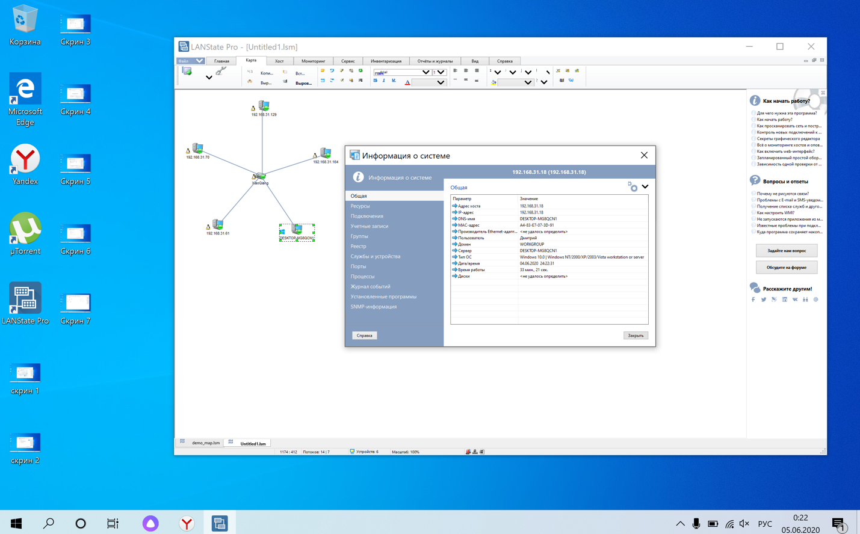Select the host icon labeled 192.168.31.164
Image resolution: width=860 pixels, height=534 pixels.
(x=325, y=153)
